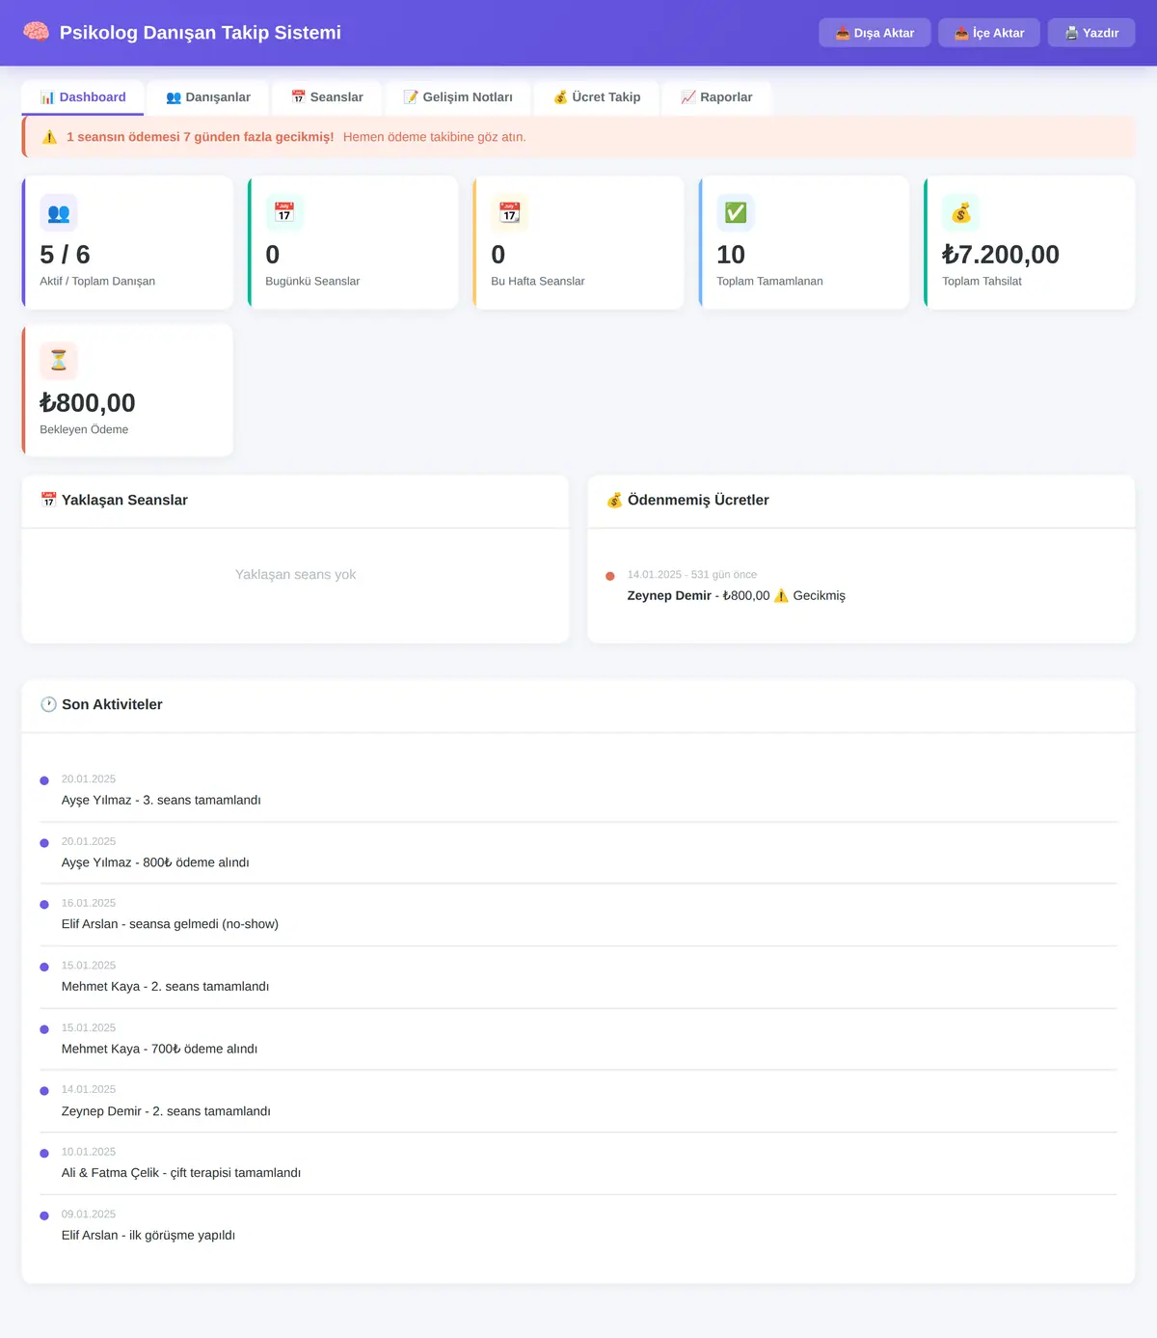Open the Danışanlar tab
This screenshot has height=1338, width=1157.
click(x=208, y=97)
